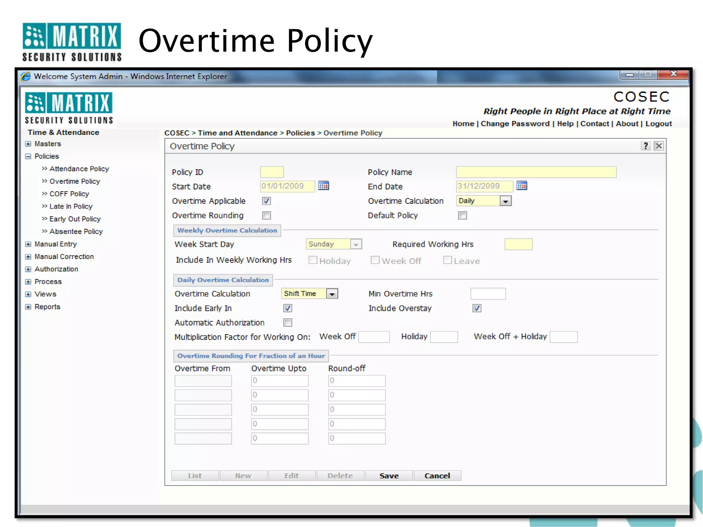This screenshot has width=703, height=527.
Task: Open Late In Policy in the sidebar
Action: point(71,206)
